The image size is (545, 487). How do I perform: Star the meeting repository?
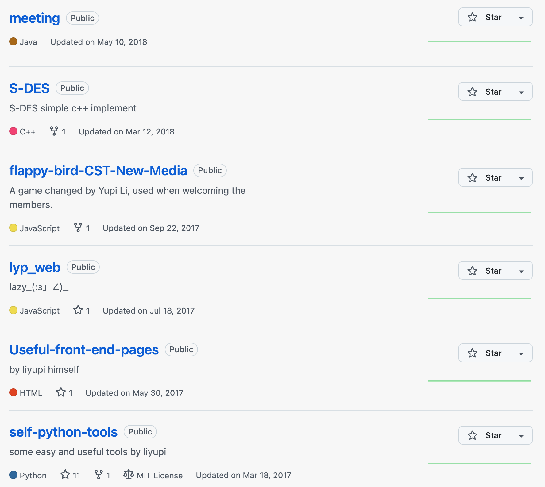[x=484, y=17]
